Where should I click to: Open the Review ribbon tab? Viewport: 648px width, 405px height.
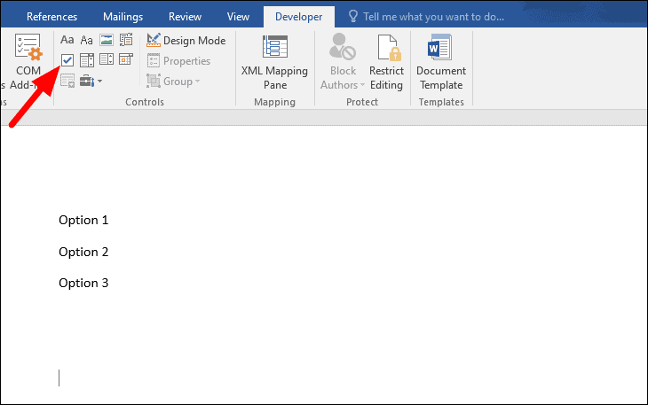pos(185,17)
